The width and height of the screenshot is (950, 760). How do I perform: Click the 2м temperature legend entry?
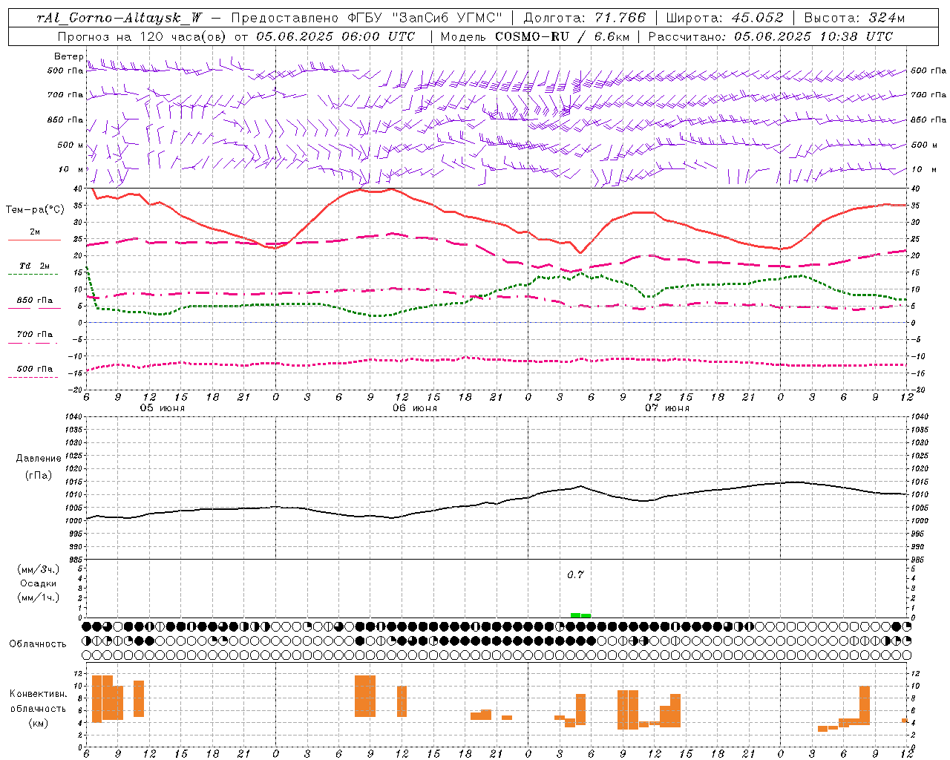tap(35, 232)
